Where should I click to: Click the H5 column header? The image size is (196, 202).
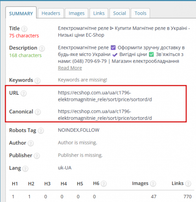coord(80,184)
